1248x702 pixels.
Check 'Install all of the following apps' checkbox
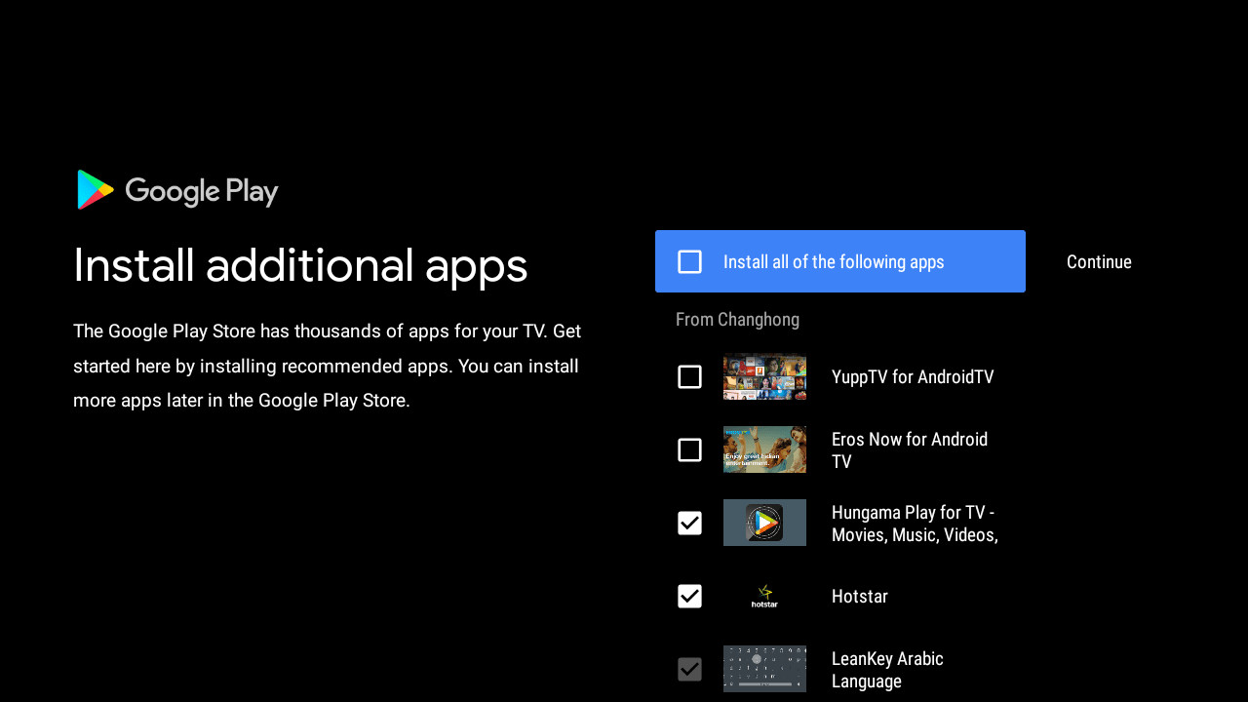[x=689, y=261]
